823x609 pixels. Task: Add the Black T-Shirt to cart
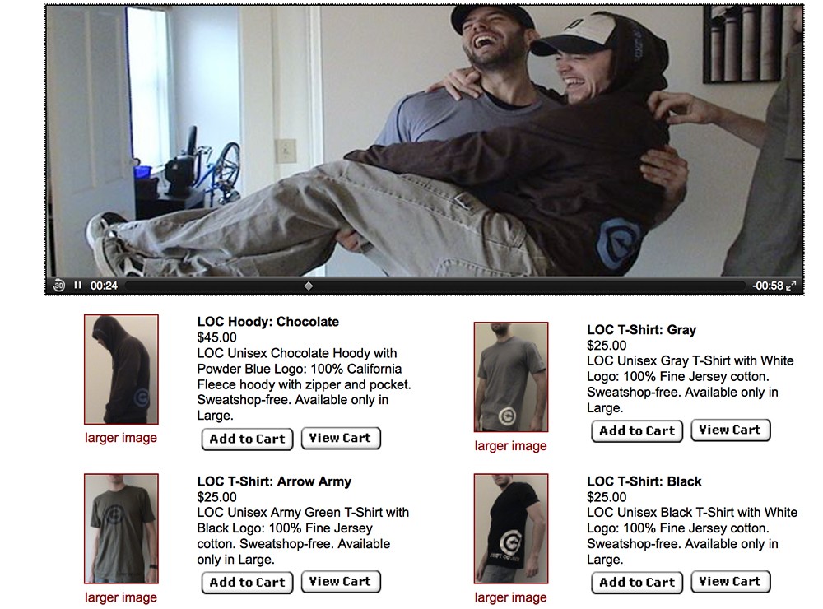pos(637,582)
